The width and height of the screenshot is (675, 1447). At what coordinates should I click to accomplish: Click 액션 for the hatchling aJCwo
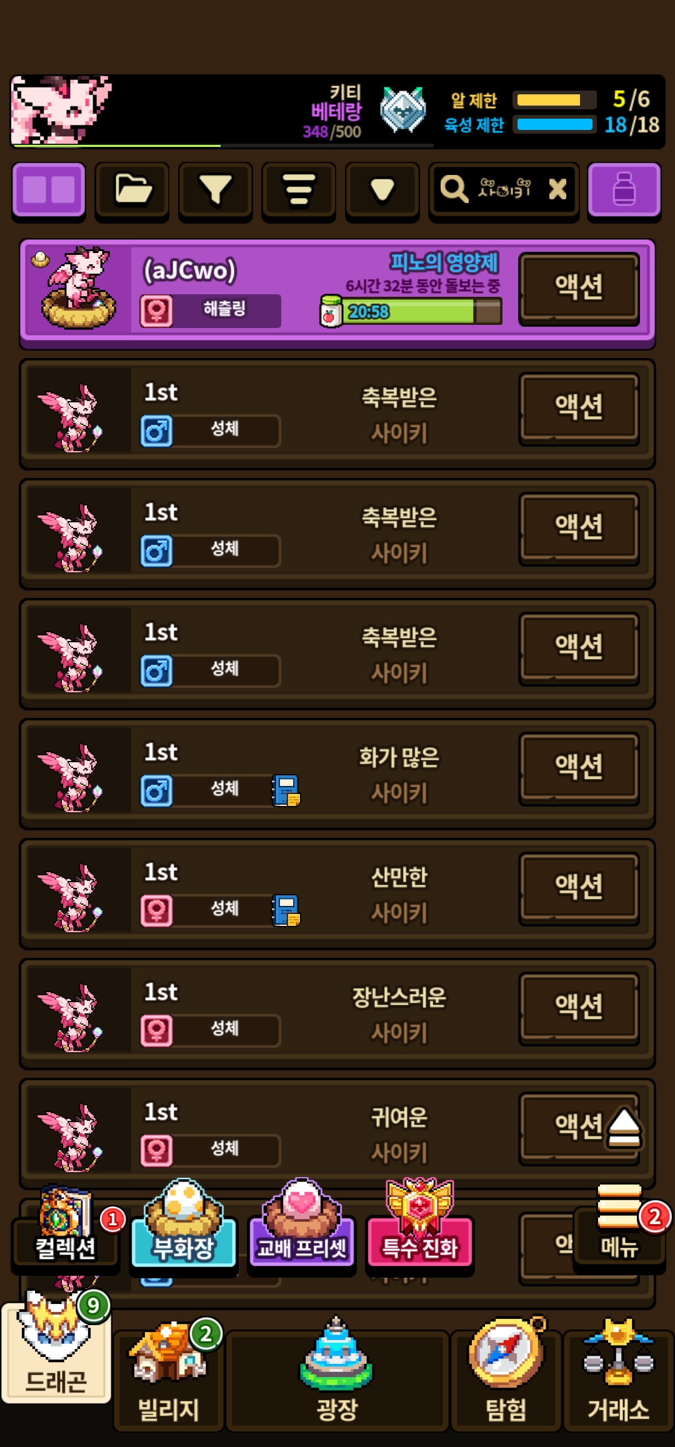579,288
